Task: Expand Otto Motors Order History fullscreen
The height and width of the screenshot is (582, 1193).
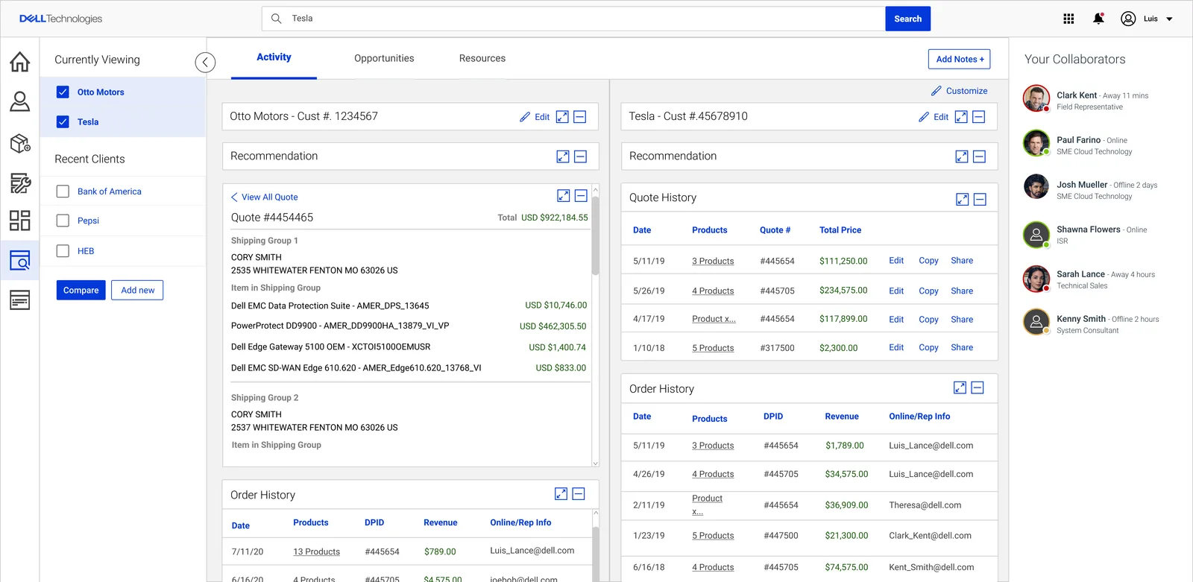Action: pos(561,493)
